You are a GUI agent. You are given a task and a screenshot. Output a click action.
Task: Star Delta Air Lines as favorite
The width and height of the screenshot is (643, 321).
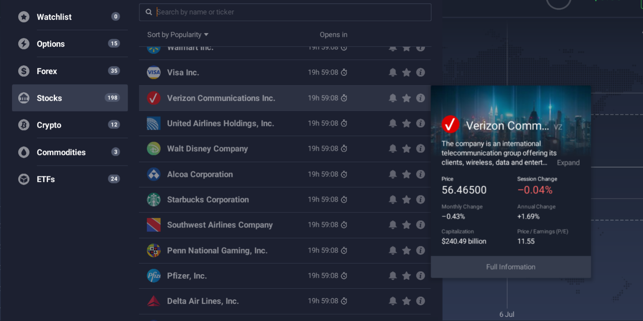pos(406,301)
